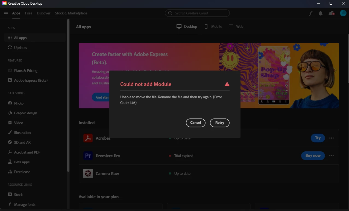Select All apps in sidebar

click(35, 38)
